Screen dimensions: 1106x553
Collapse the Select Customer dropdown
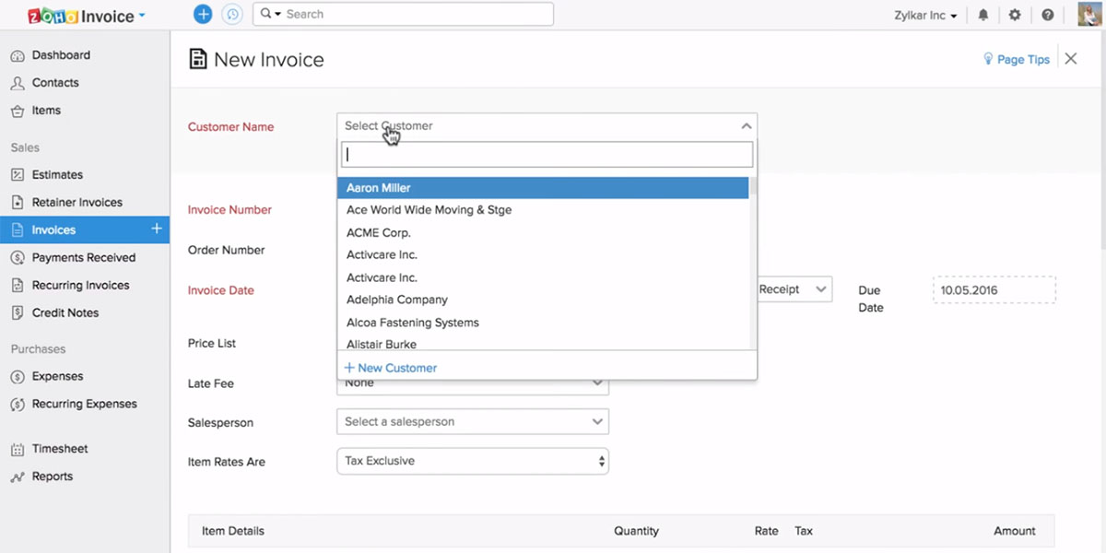point(747,125)
